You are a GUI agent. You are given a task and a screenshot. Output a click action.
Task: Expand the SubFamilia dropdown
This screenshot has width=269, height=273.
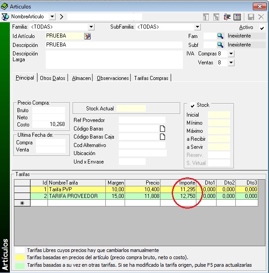pyautogui.click(x=197, y=27)
